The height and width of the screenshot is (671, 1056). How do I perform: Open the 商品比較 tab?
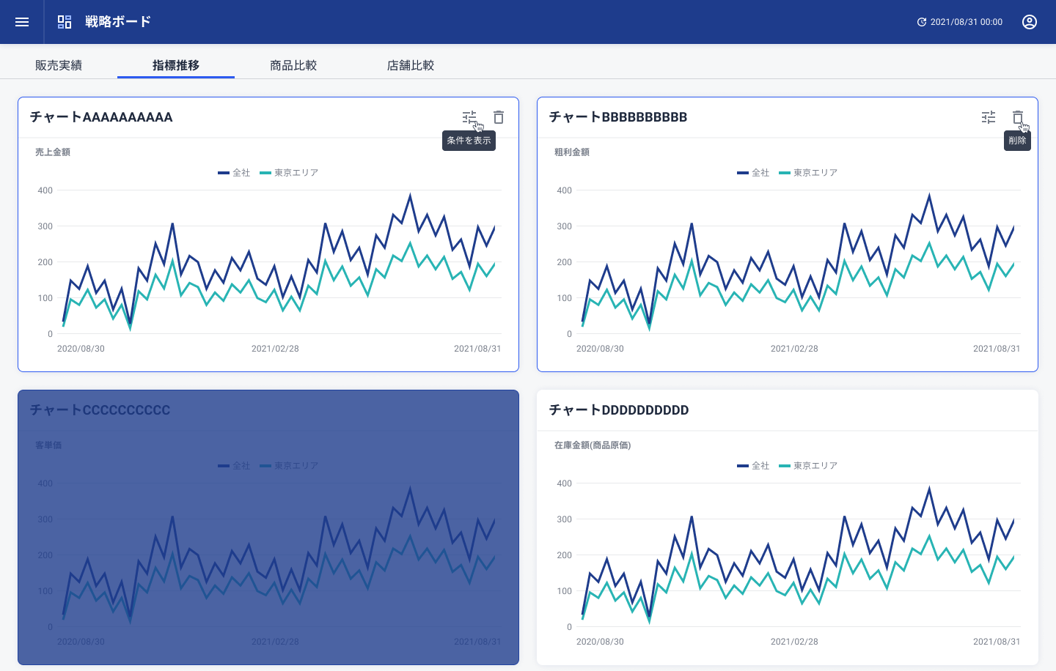[293, 65]
